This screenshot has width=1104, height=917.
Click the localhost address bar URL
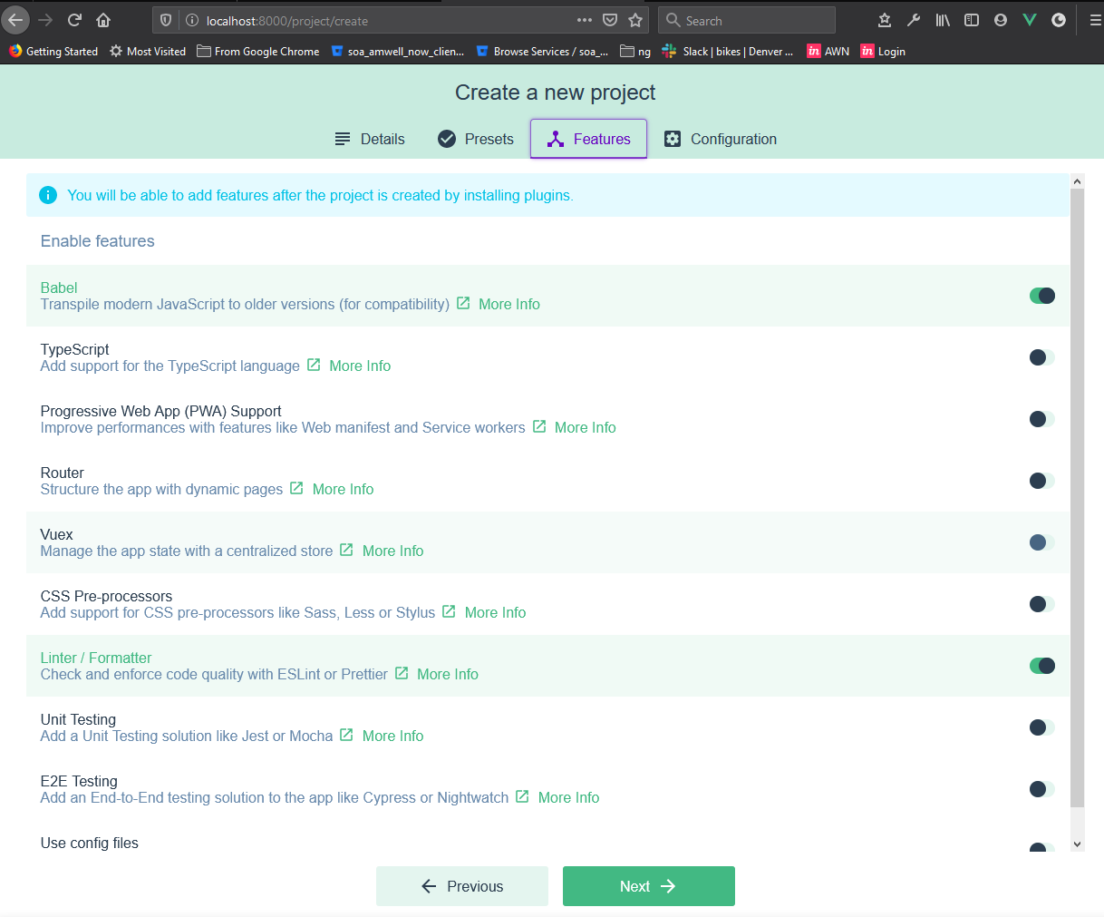(x=287, y=21)
